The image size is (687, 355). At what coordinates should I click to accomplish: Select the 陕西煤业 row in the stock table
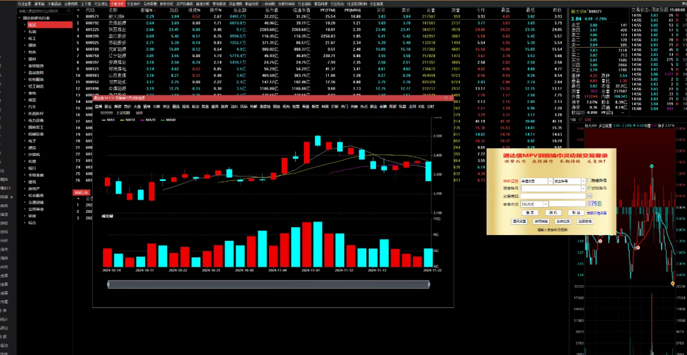coord(321,29)
